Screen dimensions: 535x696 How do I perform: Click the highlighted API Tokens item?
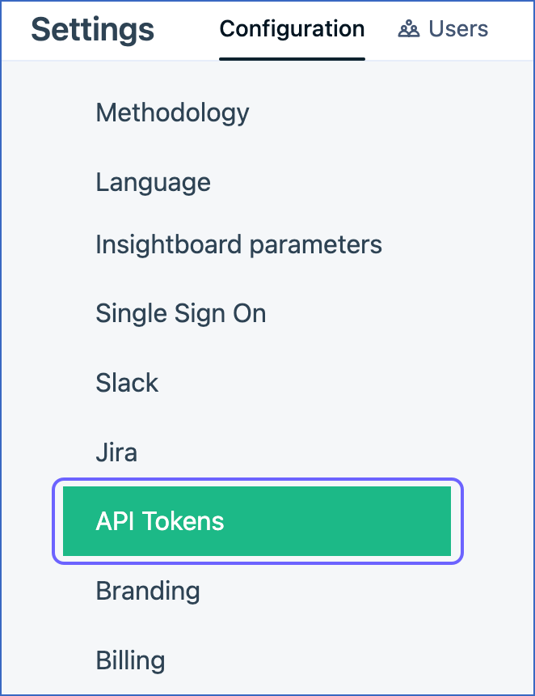click(160, 521)
